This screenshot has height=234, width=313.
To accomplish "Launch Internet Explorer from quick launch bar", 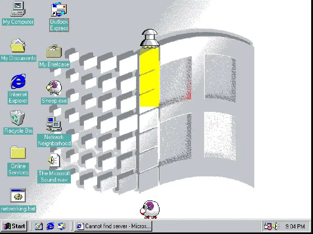I will (50, 226).
